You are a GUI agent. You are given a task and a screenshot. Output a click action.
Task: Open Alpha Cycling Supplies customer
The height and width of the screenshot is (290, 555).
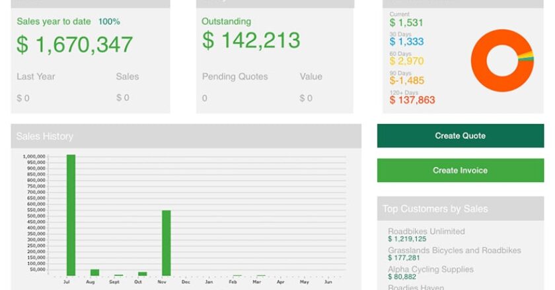pyautogui.click(x=430, y=269)
